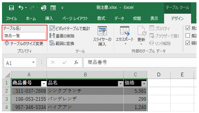Click cell 957-346-5334
This screenshot has height=113, width=199.
coord(29,107)
